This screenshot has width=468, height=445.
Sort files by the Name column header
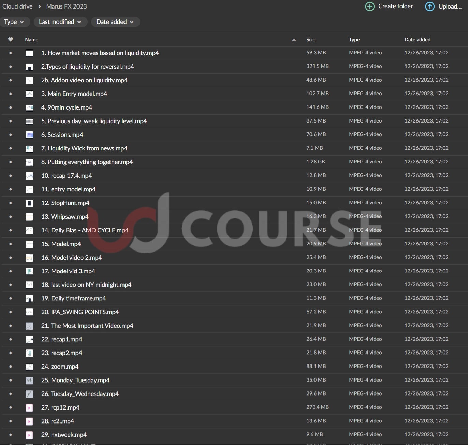pyautogui.click(x=32, y=40)
